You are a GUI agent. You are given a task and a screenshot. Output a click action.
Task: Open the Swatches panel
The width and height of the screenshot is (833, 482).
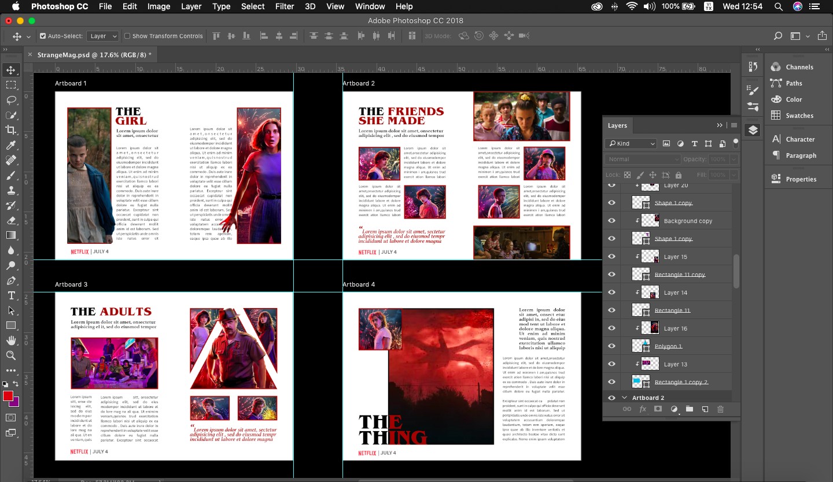tap(799, 116)
